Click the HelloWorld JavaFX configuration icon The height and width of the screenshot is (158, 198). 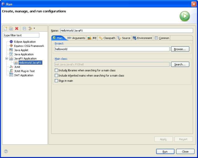(16, 63)
